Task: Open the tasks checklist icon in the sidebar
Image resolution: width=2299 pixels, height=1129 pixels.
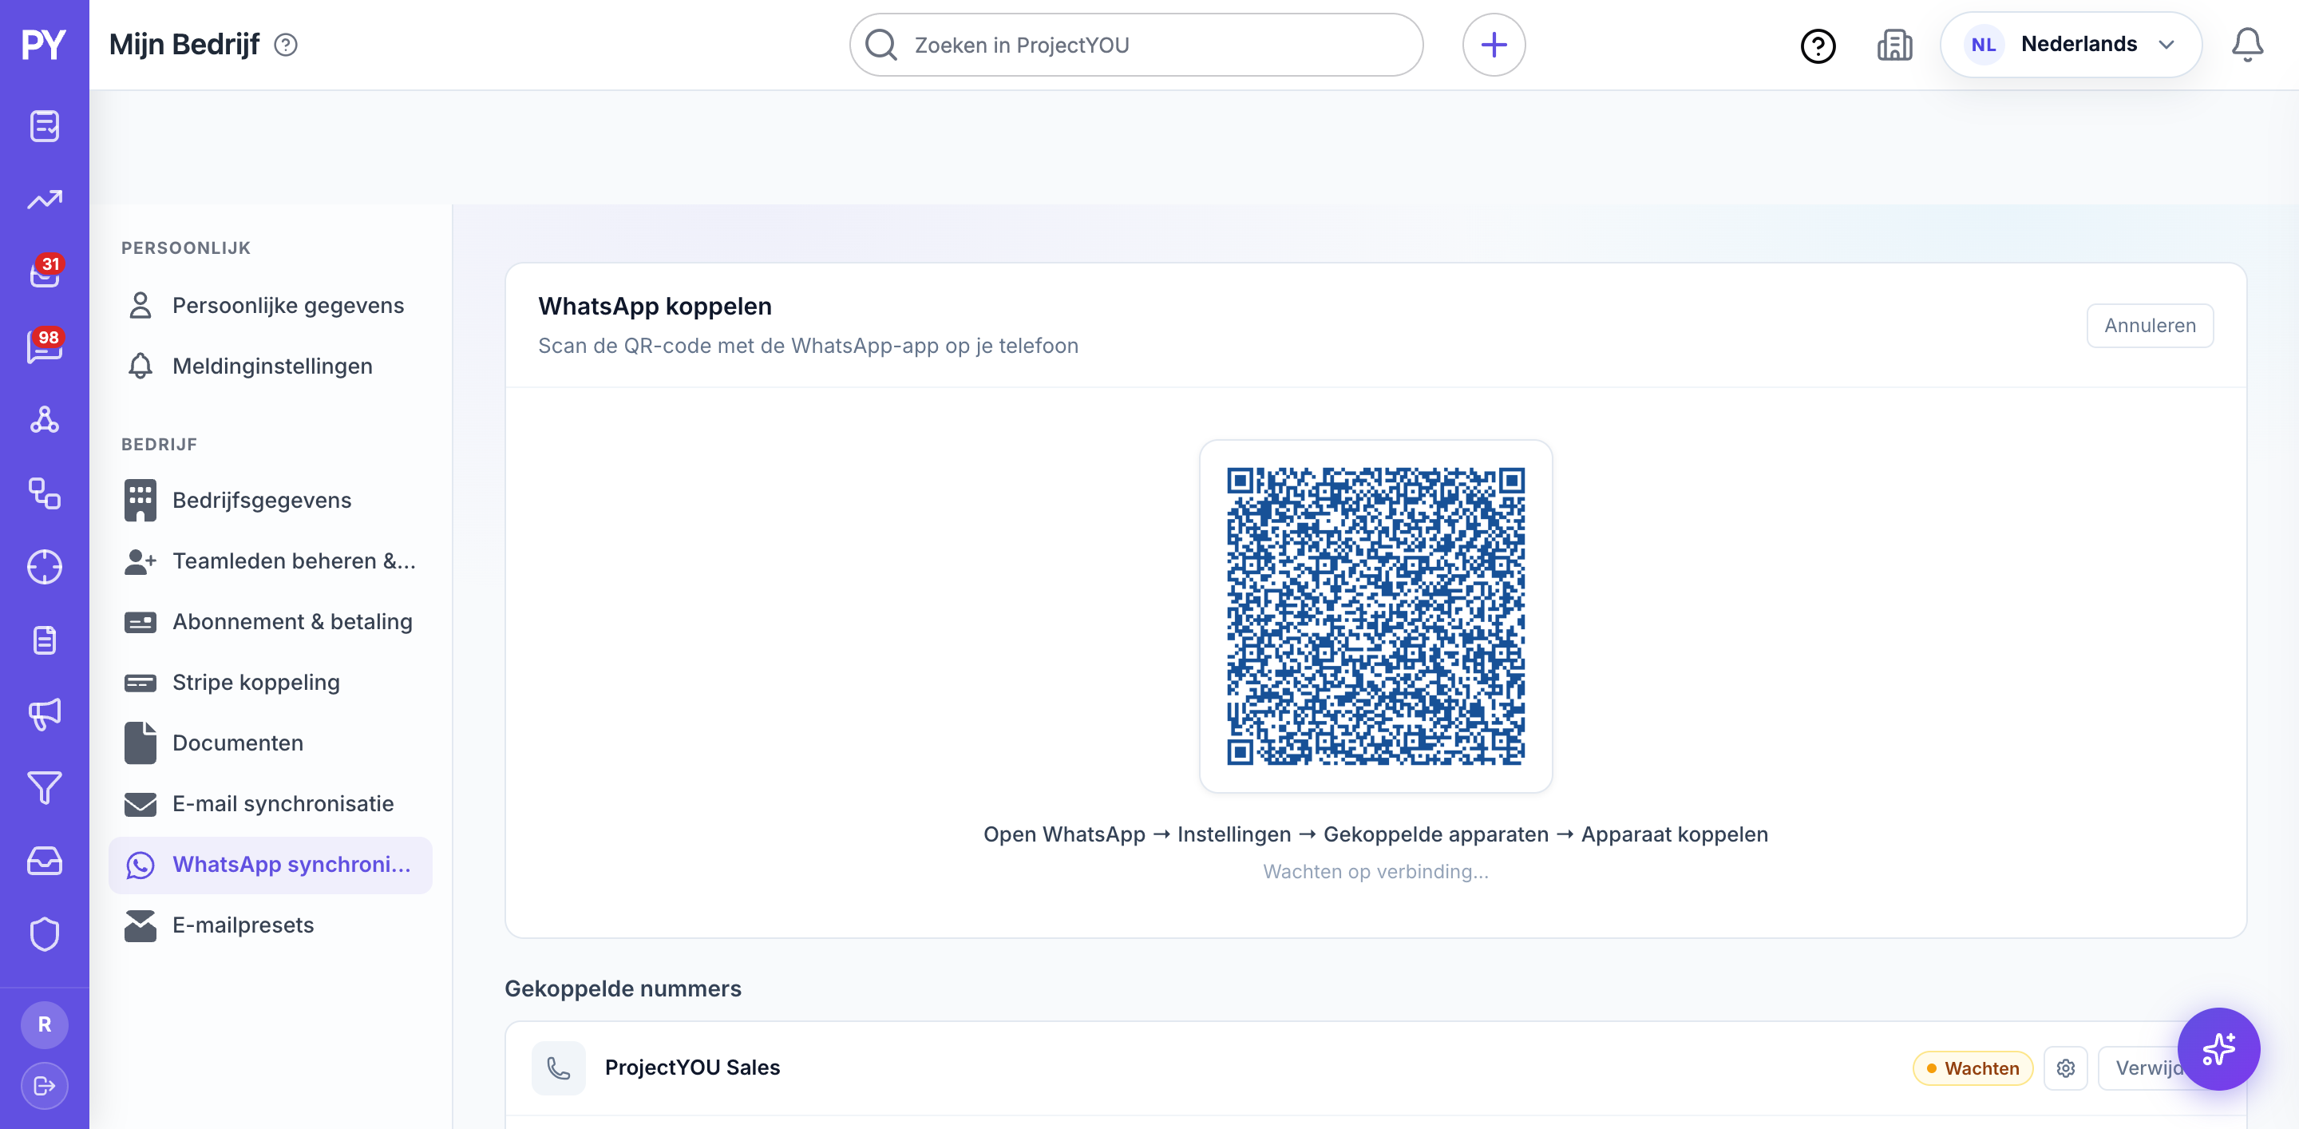Action: point(45,126)
